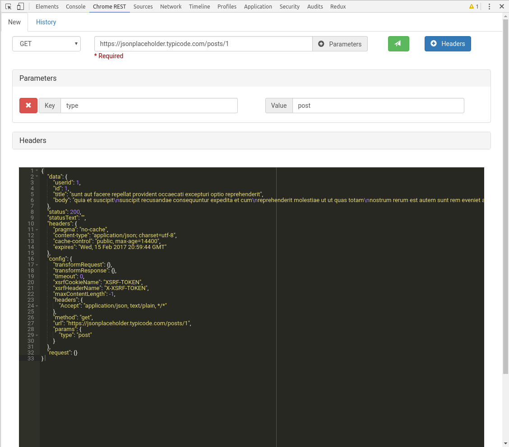Screen dimensions: 509x447
Task: Open the Console tab
Action: pyautogui.click(x=76, y=6)
